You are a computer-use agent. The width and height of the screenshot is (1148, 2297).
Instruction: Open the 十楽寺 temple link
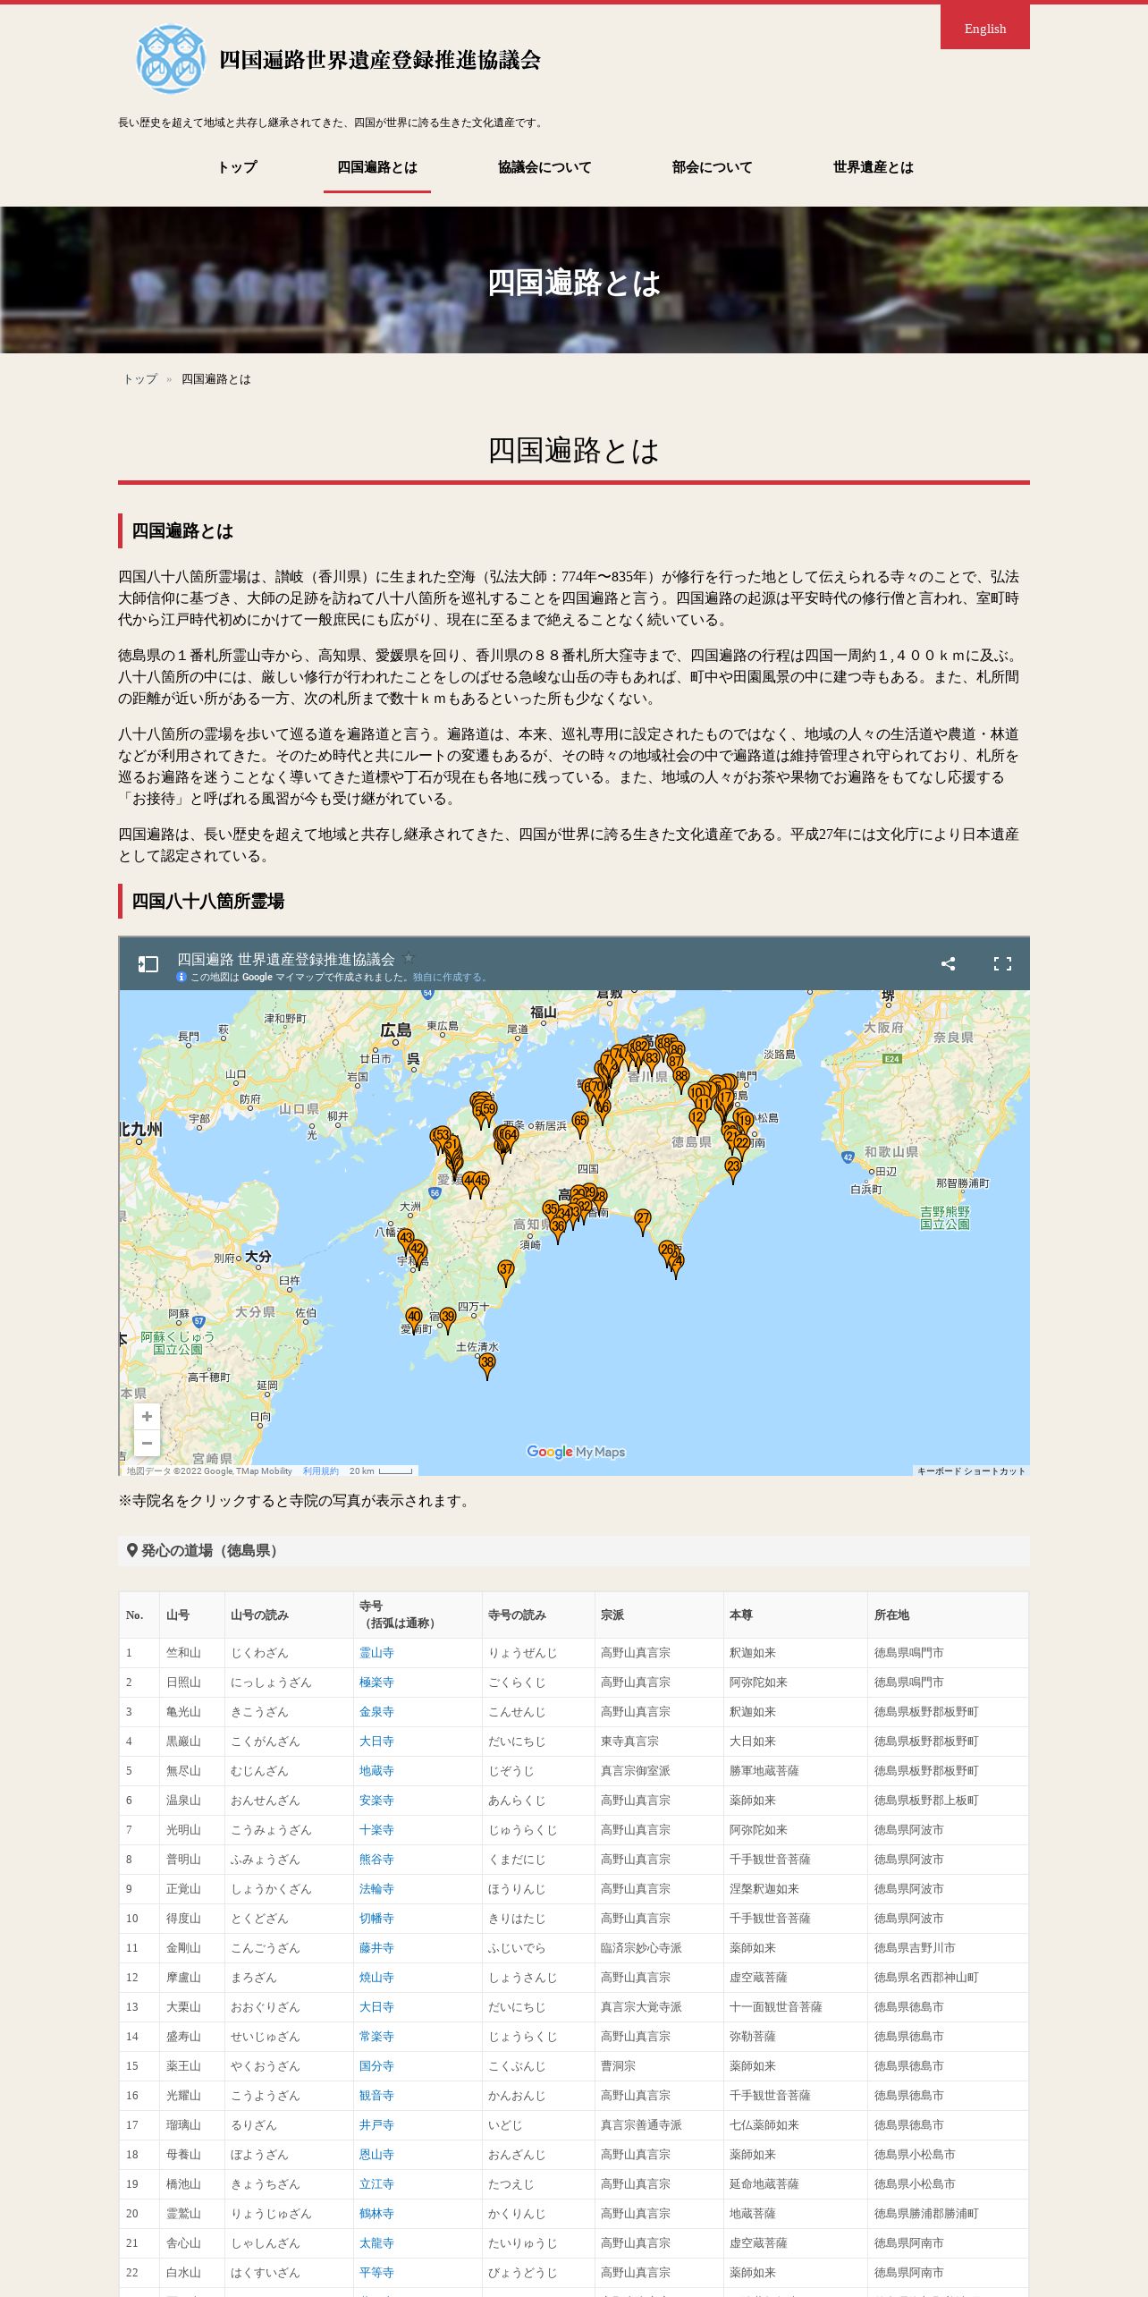pyautogui.click(x=376, y=1830)
